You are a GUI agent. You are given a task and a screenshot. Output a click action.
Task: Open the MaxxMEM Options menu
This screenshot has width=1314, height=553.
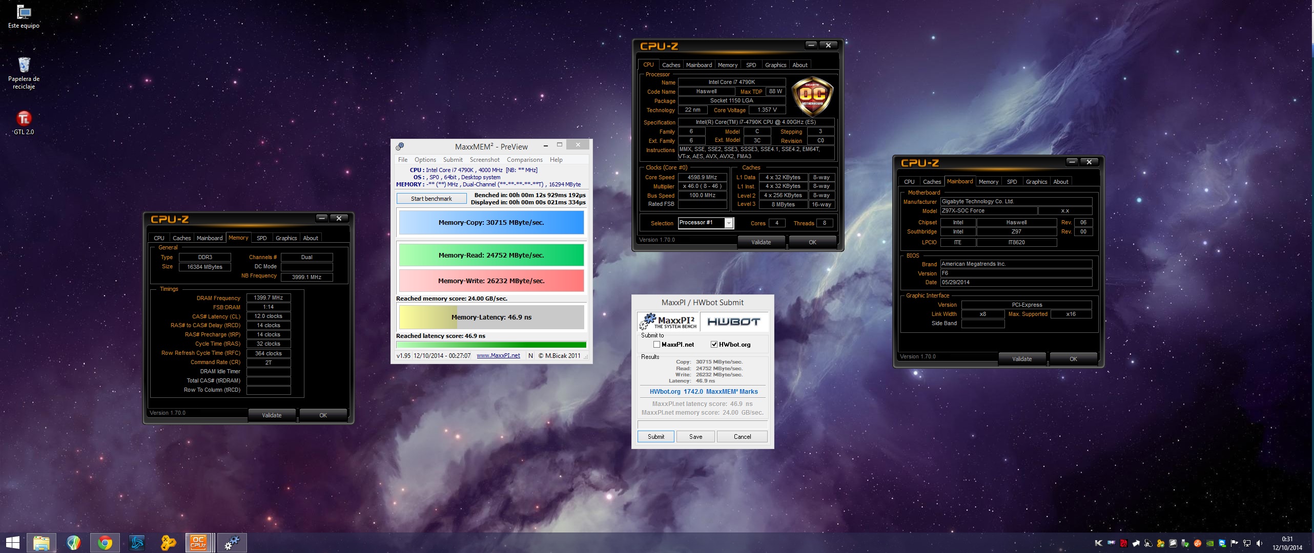[x=425, y=160]
